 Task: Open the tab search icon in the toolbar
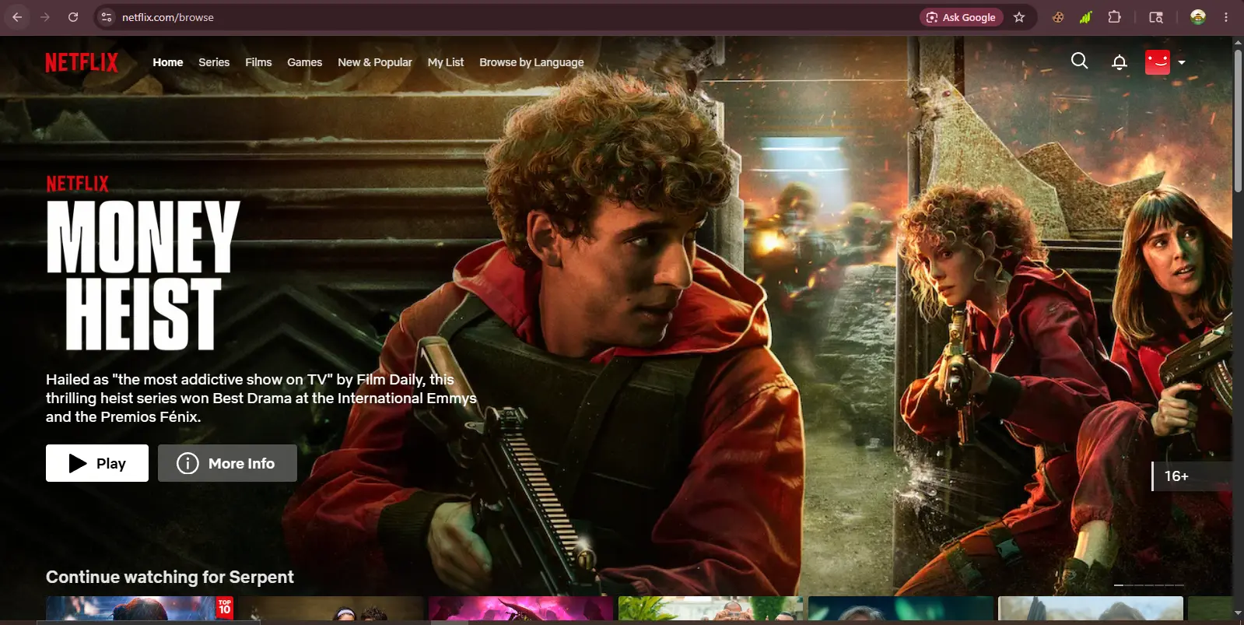tap(1156, 17)
